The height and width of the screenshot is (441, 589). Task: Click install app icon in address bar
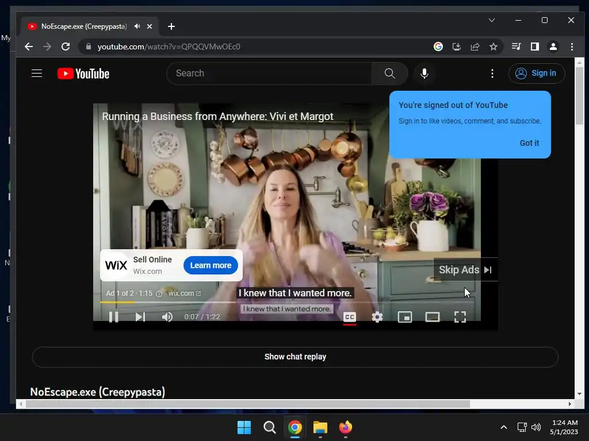456,47
